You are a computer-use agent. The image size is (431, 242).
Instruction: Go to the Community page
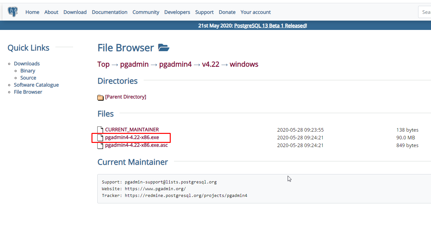coord(146,12)
